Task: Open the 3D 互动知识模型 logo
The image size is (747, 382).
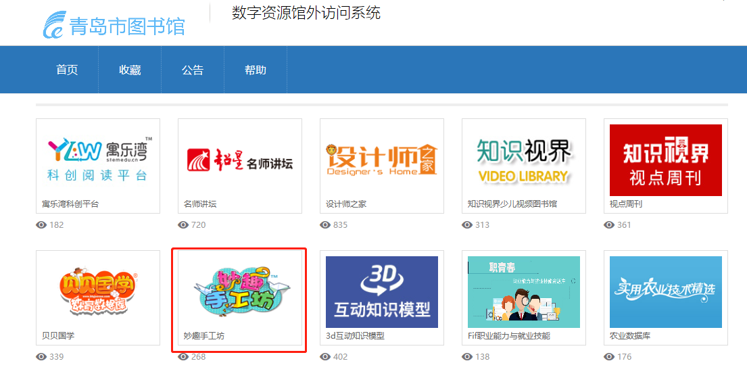Action: click(x=381, y=292)
